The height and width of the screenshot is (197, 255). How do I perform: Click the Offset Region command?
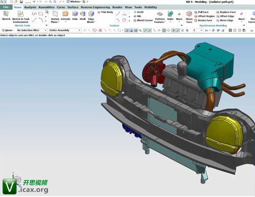tap(205, 16)
